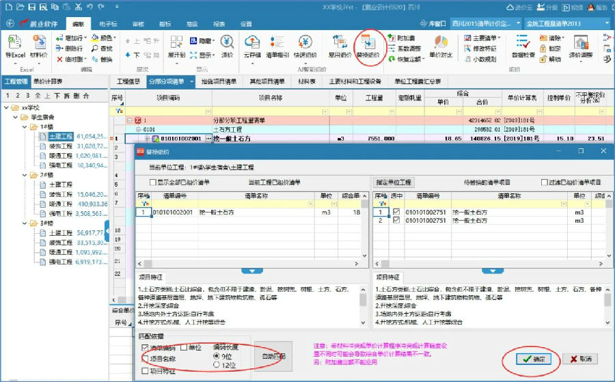The width and height of the screenshot is (615, 382).
Task: Toggle 过滤已组价清单项目 checkbox
Action: point(543,182)
